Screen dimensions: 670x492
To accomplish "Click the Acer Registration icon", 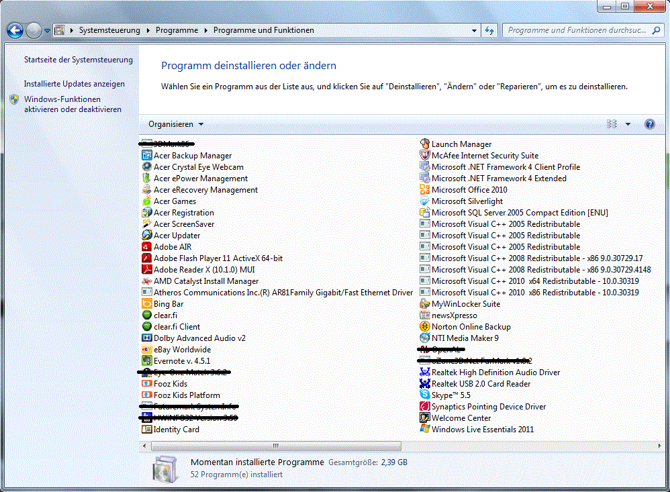I will click(146, 213).
